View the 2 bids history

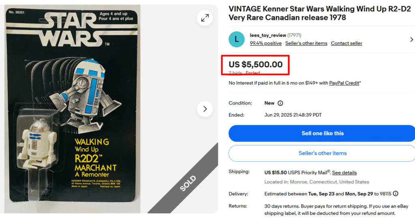point(235,73)
